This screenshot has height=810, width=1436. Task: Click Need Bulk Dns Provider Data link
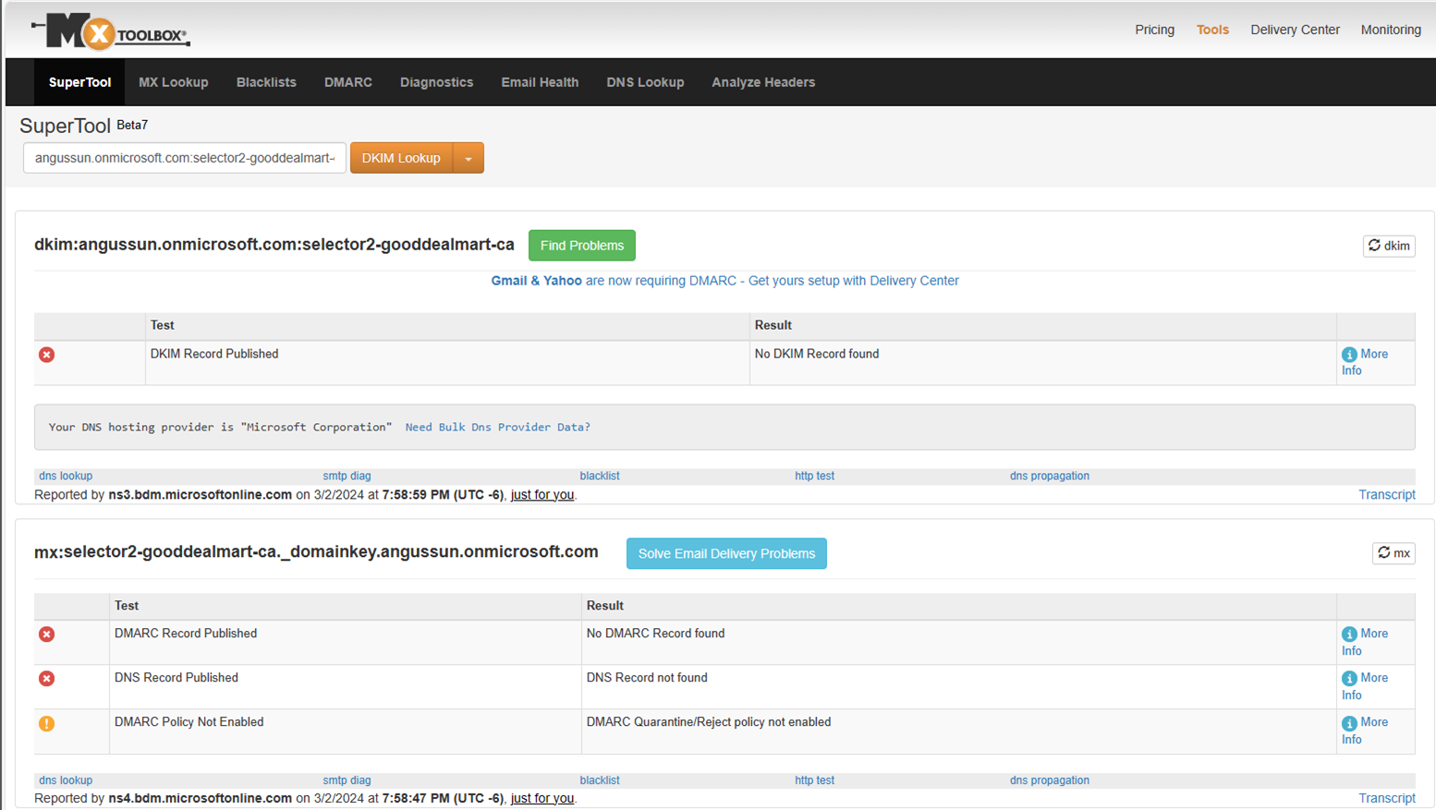[x=497, y=427]
